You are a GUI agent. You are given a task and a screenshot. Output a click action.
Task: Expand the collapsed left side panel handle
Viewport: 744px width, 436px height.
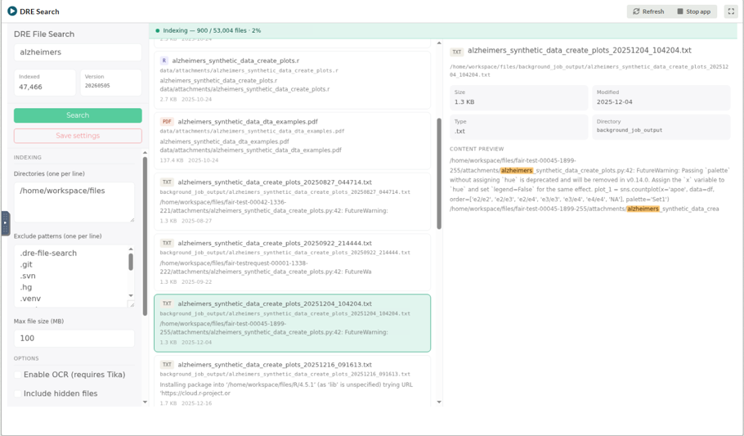[5, 223]
